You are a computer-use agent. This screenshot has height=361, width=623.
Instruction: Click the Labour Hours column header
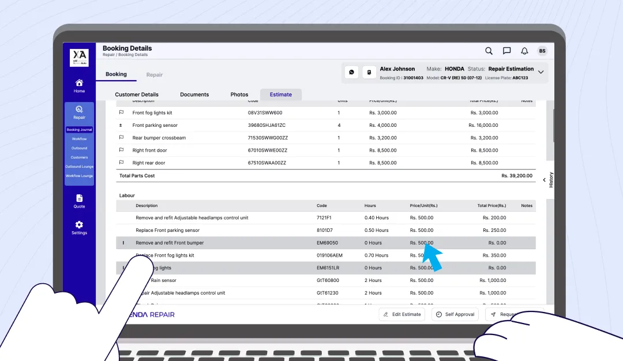point(370,206)
